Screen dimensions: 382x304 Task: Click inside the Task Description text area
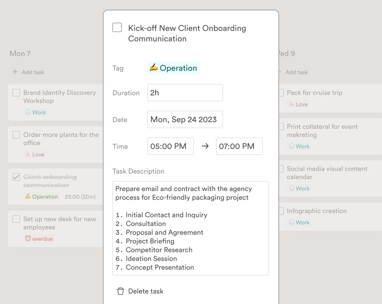click(x=190, y=228)
